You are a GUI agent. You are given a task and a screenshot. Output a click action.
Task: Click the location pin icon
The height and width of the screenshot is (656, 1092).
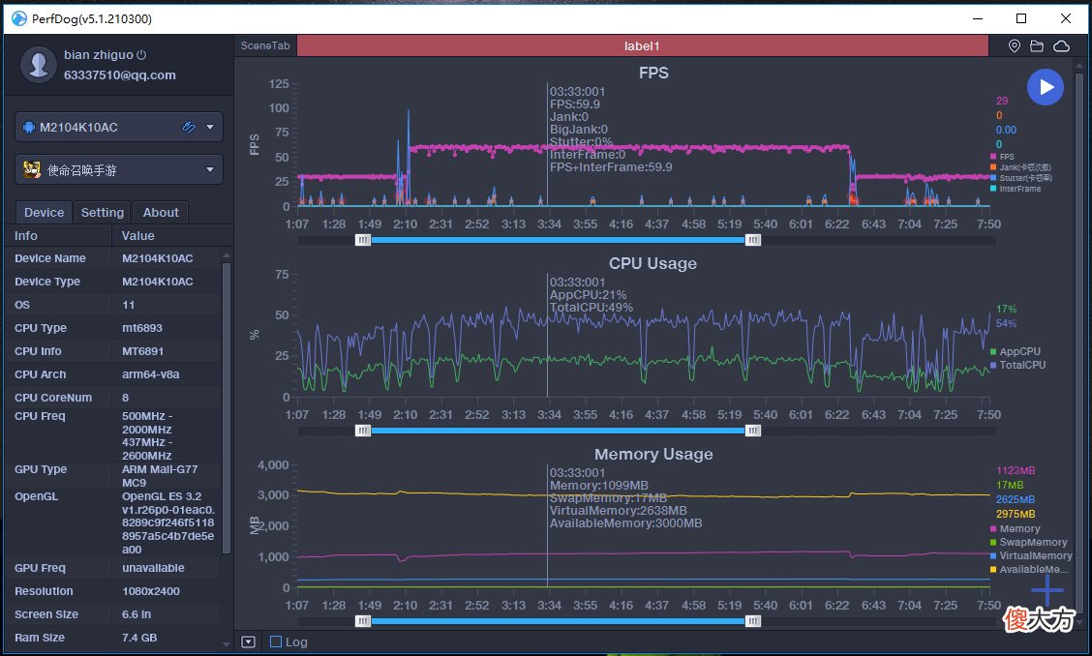click(1015, 46)
